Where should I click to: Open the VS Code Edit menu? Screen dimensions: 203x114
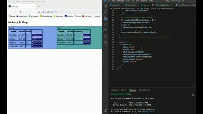[x=114, y=1]
